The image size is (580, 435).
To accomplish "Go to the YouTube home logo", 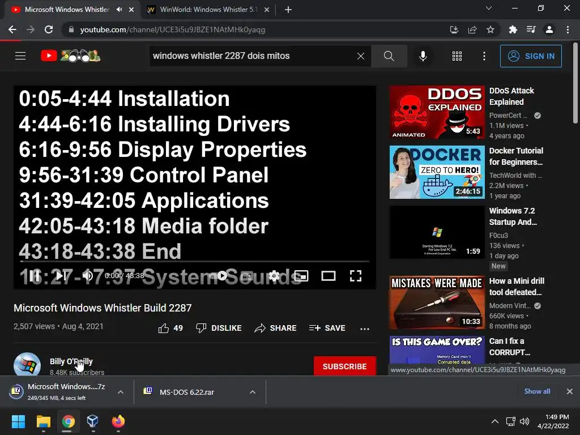I will 70,56.
